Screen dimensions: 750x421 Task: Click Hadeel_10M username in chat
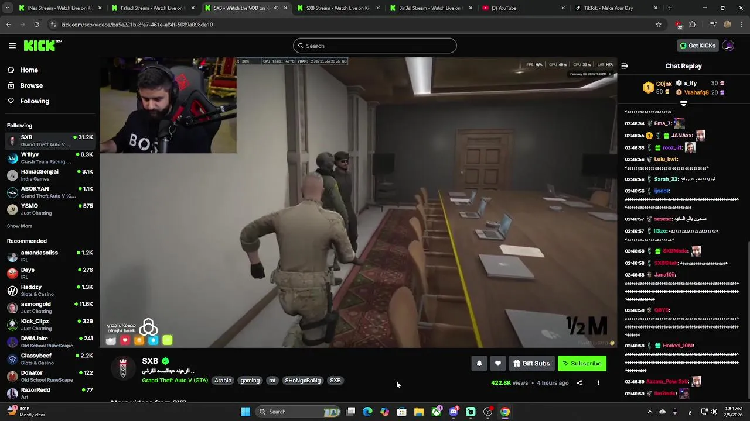tap(679, 346)
